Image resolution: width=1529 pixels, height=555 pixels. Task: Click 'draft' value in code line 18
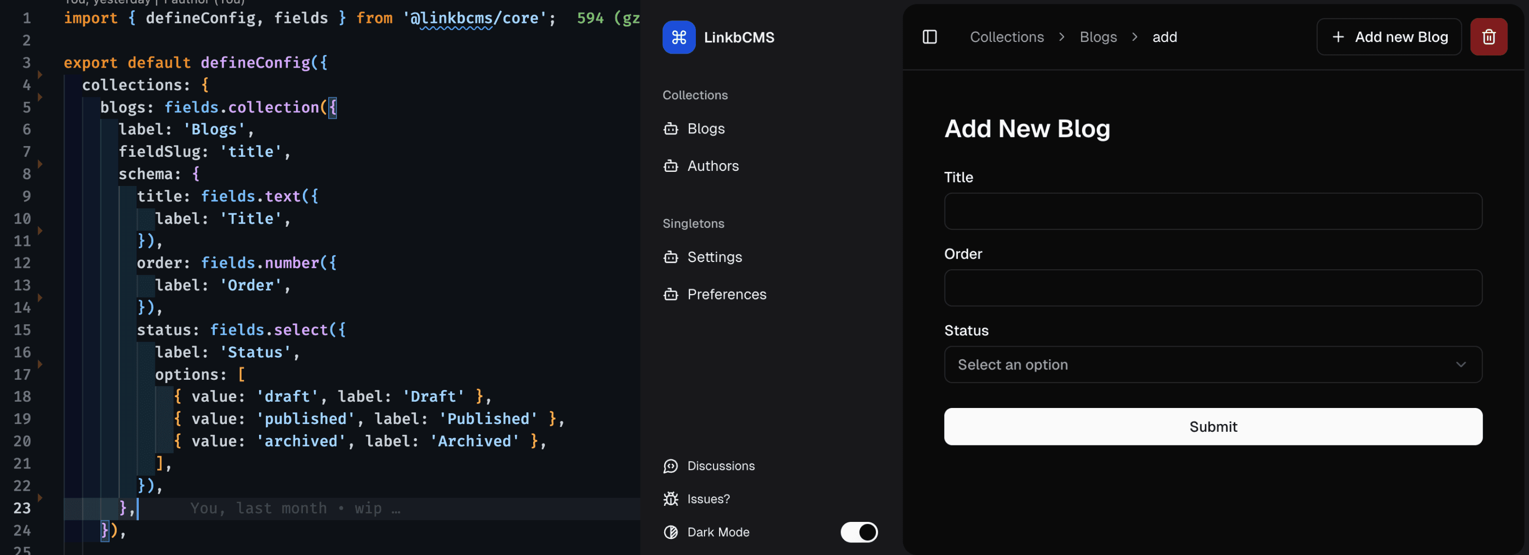coord(287,396)
